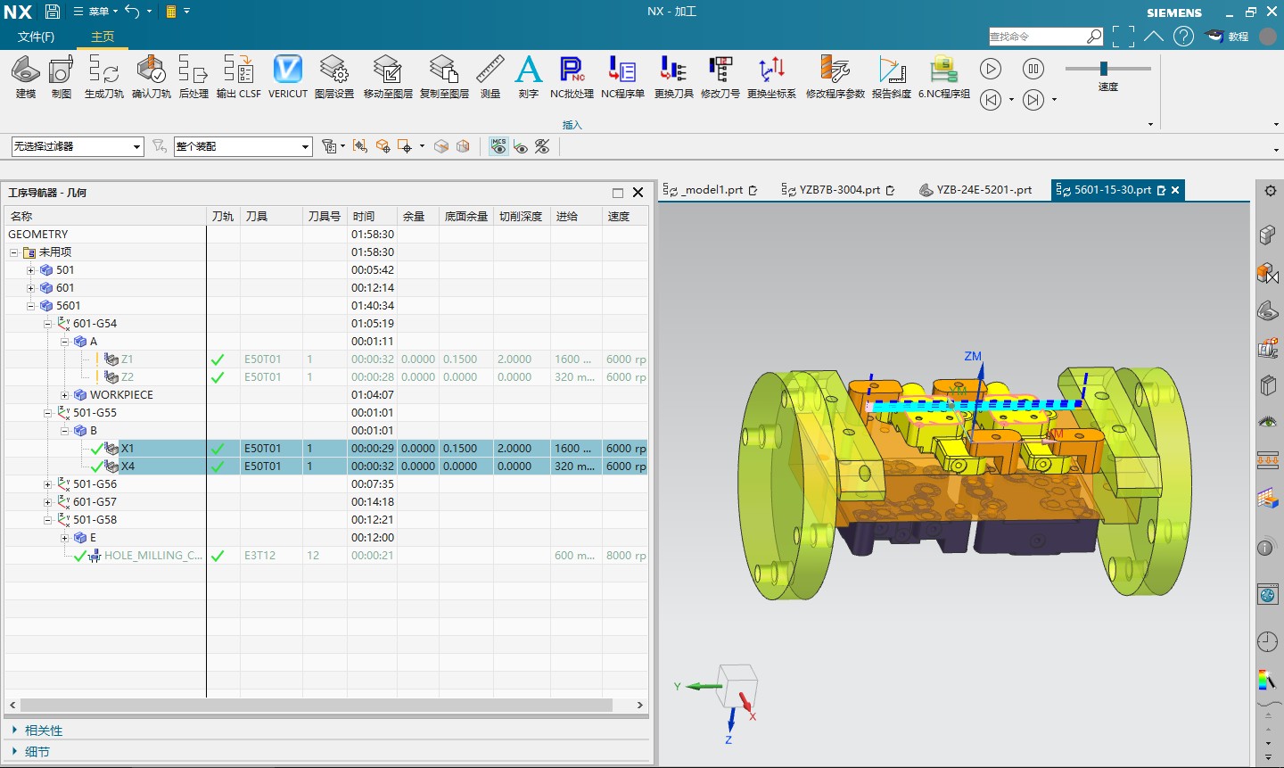Select the 主页 home ribbon tab

click(x=103, y=37)
